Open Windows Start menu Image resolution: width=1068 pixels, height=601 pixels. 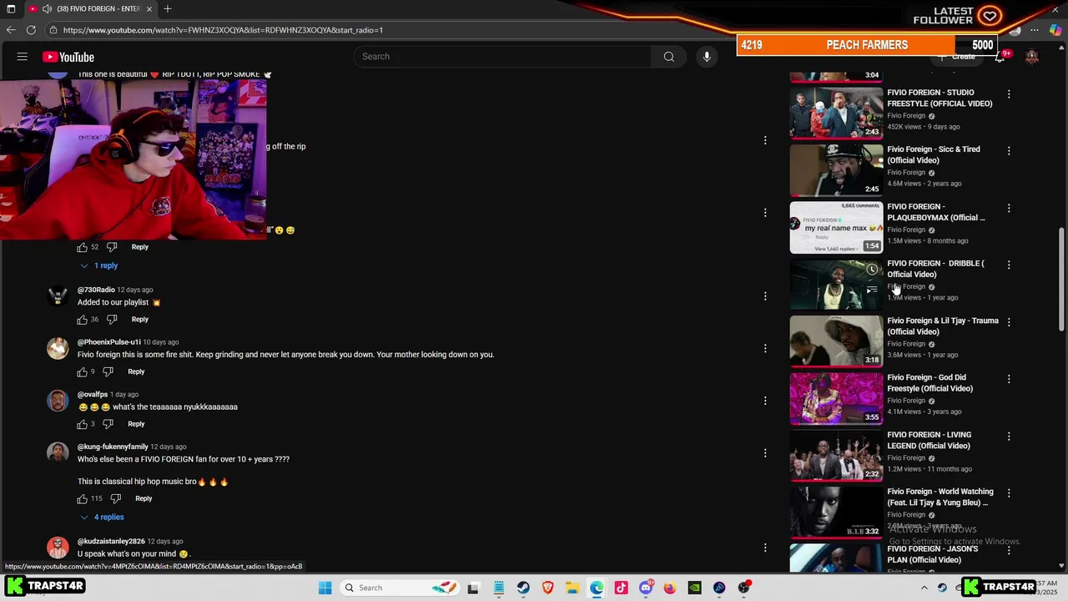[325, 588]
